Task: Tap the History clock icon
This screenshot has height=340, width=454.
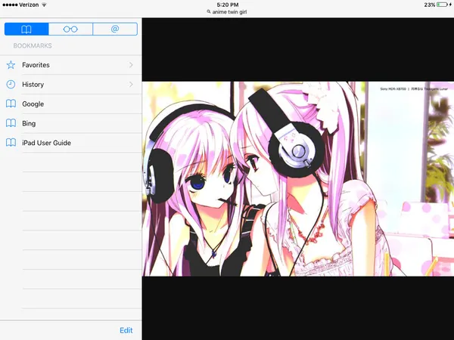Action: [11, 85]
